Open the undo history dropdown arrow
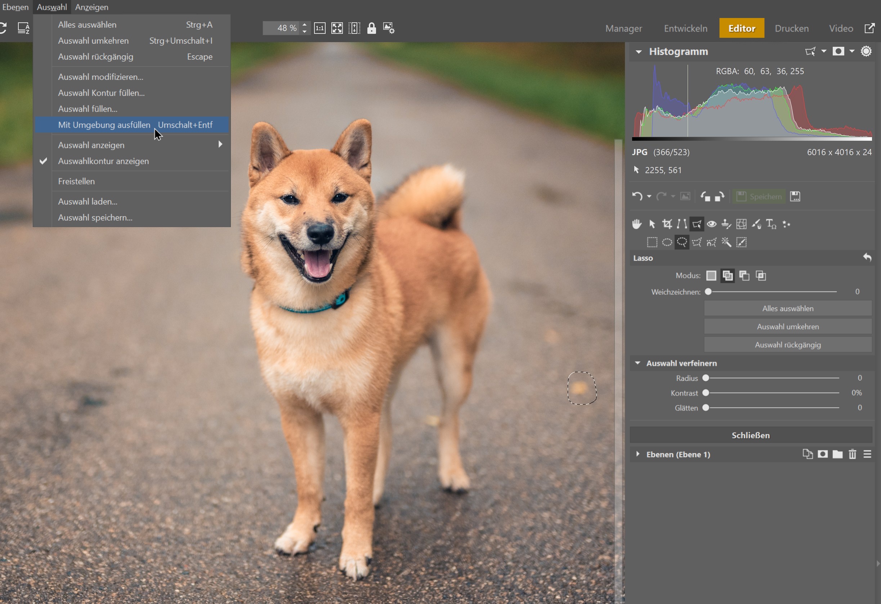881x604 pixels. click(649, 196)
